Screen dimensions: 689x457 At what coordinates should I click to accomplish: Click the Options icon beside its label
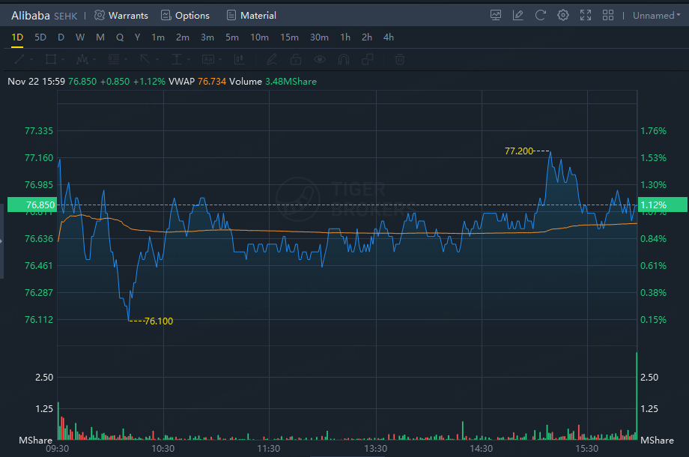(166, 16)
